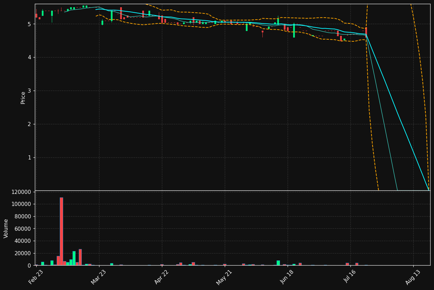Click price tick label 1
The width and height of the screenshot is (434, 290).
pyautogui.click(x=29, y=158)
